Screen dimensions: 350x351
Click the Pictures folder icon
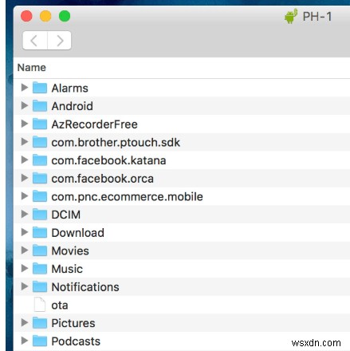[x=40, y=323]
